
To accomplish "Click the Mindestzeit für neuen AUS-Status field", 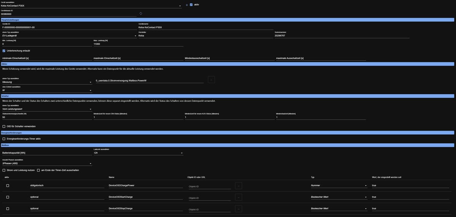I will tap(230, 117).
